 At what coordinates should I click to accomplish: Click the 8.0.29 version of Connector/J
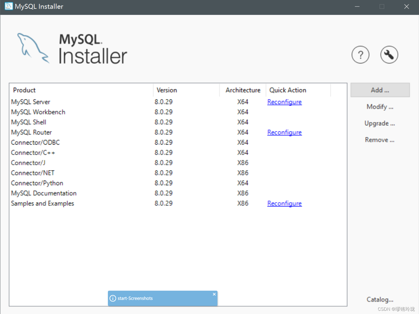(163, 163)
